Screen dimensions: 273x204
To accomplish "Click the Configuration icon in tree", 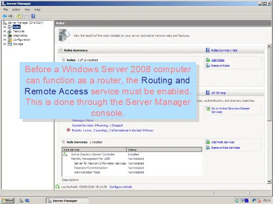I will (x=10, y=40).
